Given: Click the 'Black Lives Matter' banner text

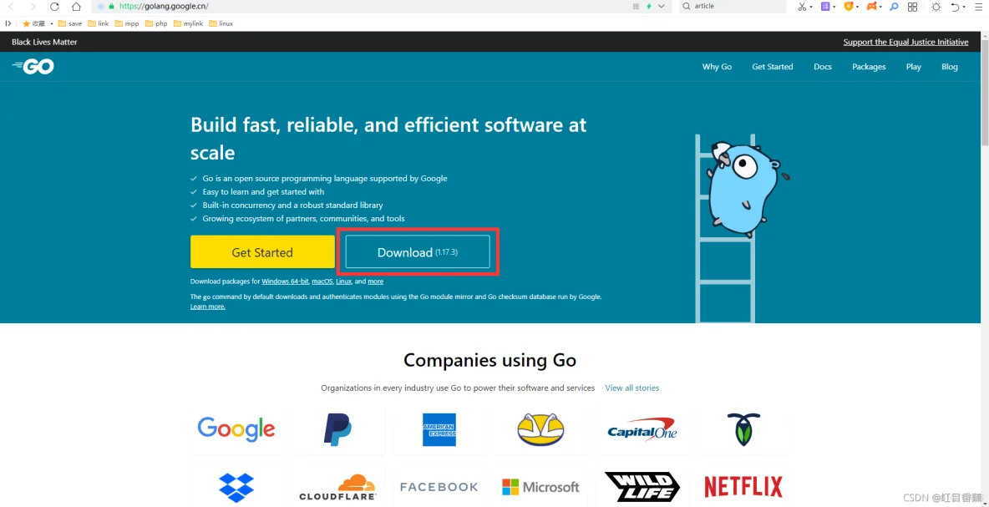Looking at the screenshot, I should (44, 43).
